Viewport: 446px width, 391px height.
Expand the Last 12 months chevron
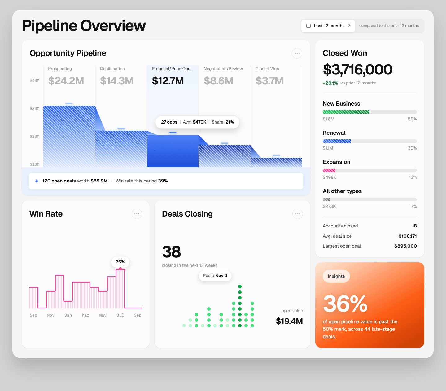pyautogui.click(x=349, y=25)
